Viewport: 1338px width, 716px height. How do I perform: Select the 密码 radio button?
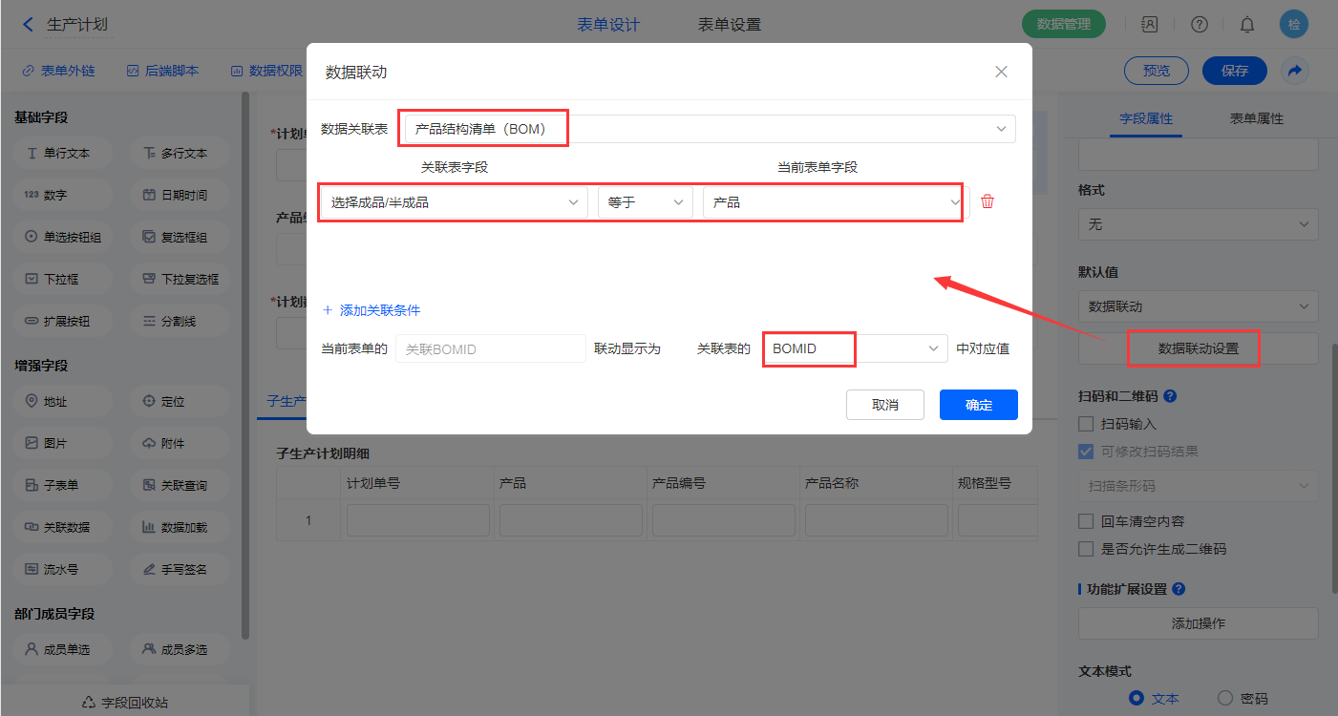pyautogui.click(x=1226, y=698)
